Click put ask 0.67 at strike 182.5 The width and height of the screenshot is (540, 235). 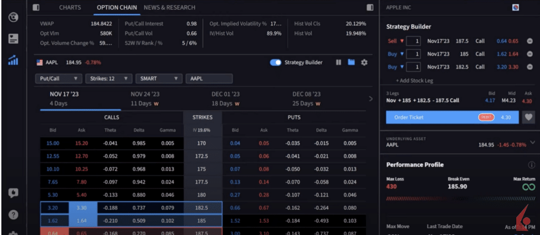click(x=264, y=208)
